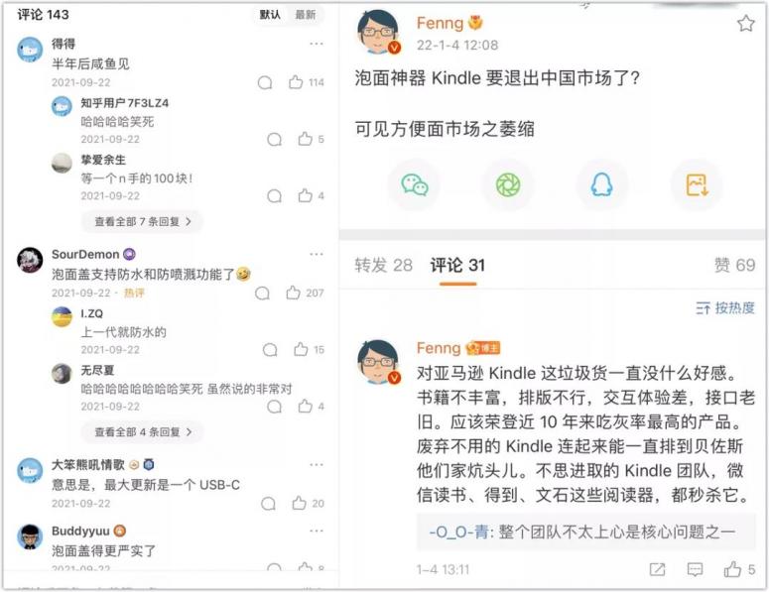769x592 pixels.
Task: Forward Fenng's comment share icon
Action: coord(657,569)
